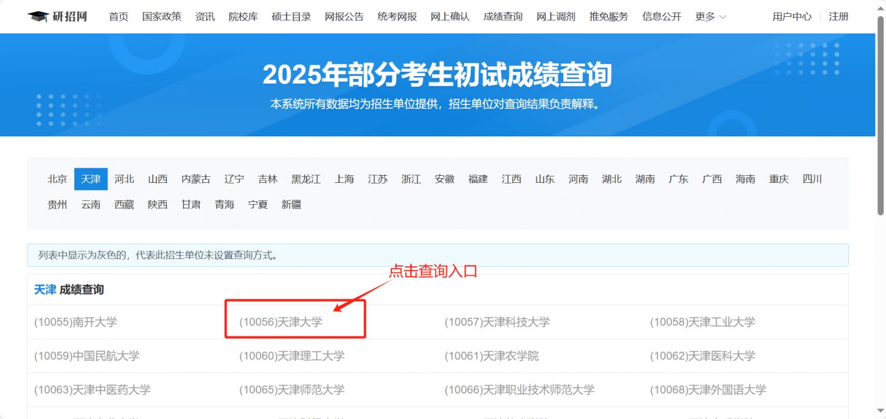Choose 河南 province tab

[578, 179]
